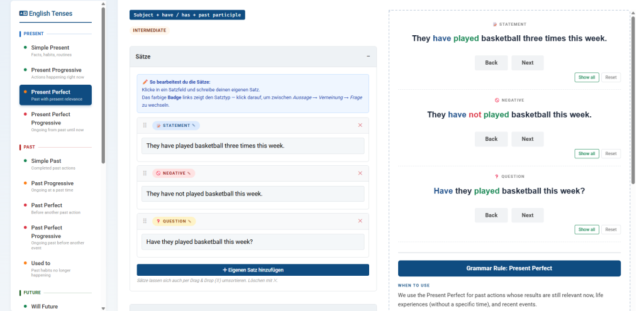Go to Used to tense

tap(41, 263)
